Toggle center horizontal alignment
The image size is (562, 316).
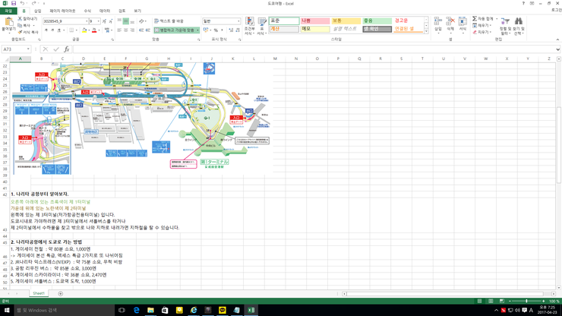point(126,30)
